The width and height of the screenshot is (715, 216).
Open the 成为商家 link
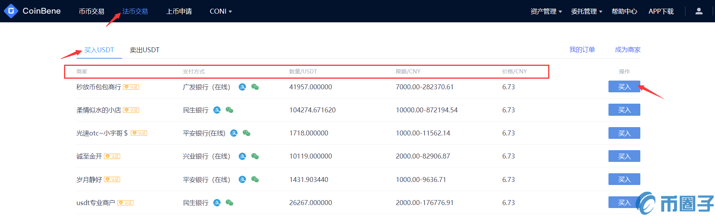click(x=628, y=50)
